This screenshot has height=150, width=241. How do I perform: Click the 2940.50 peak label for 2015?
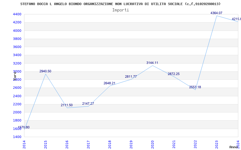coord(45,71)
